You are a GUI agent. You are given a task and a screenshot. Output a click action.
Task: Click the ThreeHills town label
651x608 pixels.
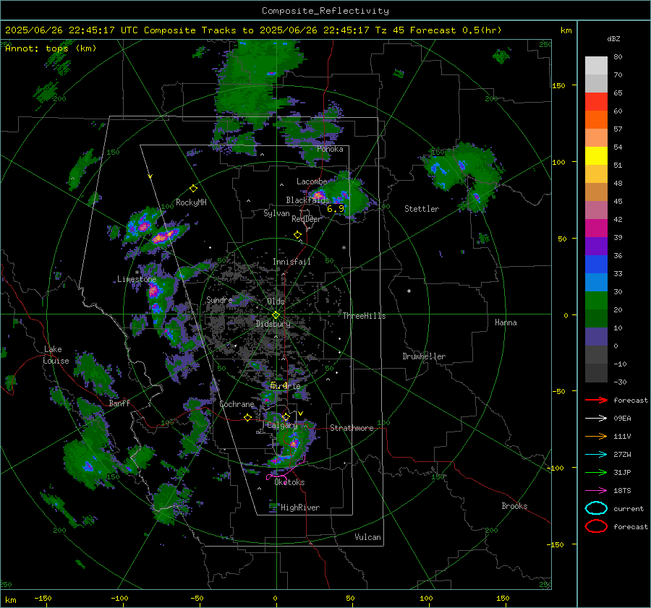pyautogui.click(x=364, y=316)
